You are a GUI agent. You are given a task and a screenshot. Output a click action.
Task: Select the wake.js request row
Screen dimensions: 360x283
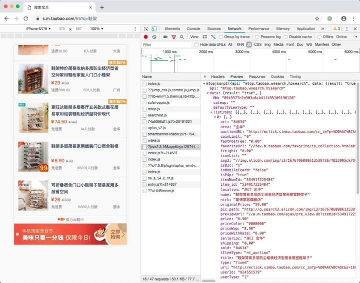(170, 140)
